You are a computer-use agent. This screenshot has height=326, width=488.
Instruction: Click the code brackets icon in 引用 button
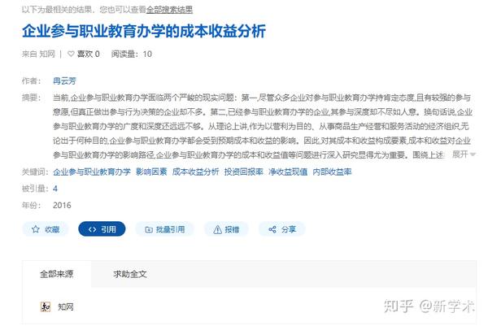click(x=92, y=229)
